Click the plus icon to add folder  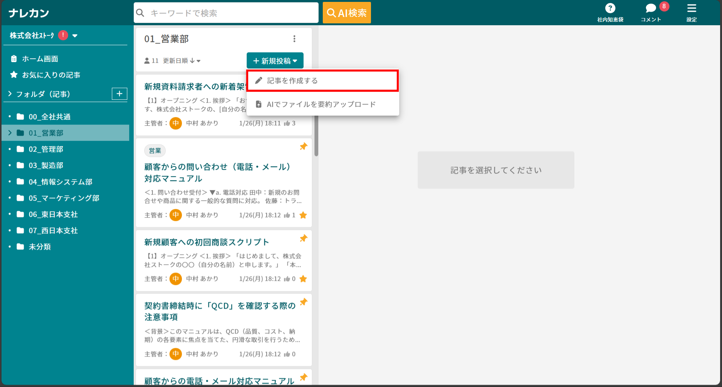[119, 94]
